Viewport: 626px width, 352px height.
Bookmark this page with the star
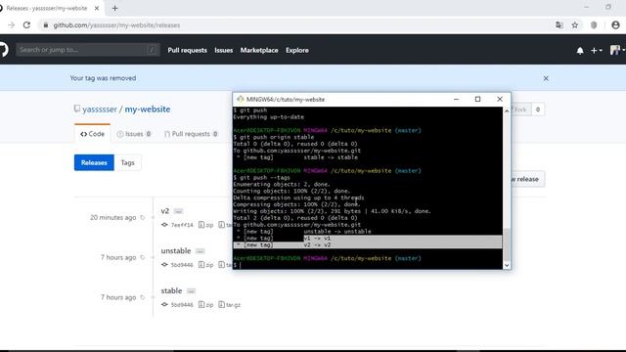(574, 25)
